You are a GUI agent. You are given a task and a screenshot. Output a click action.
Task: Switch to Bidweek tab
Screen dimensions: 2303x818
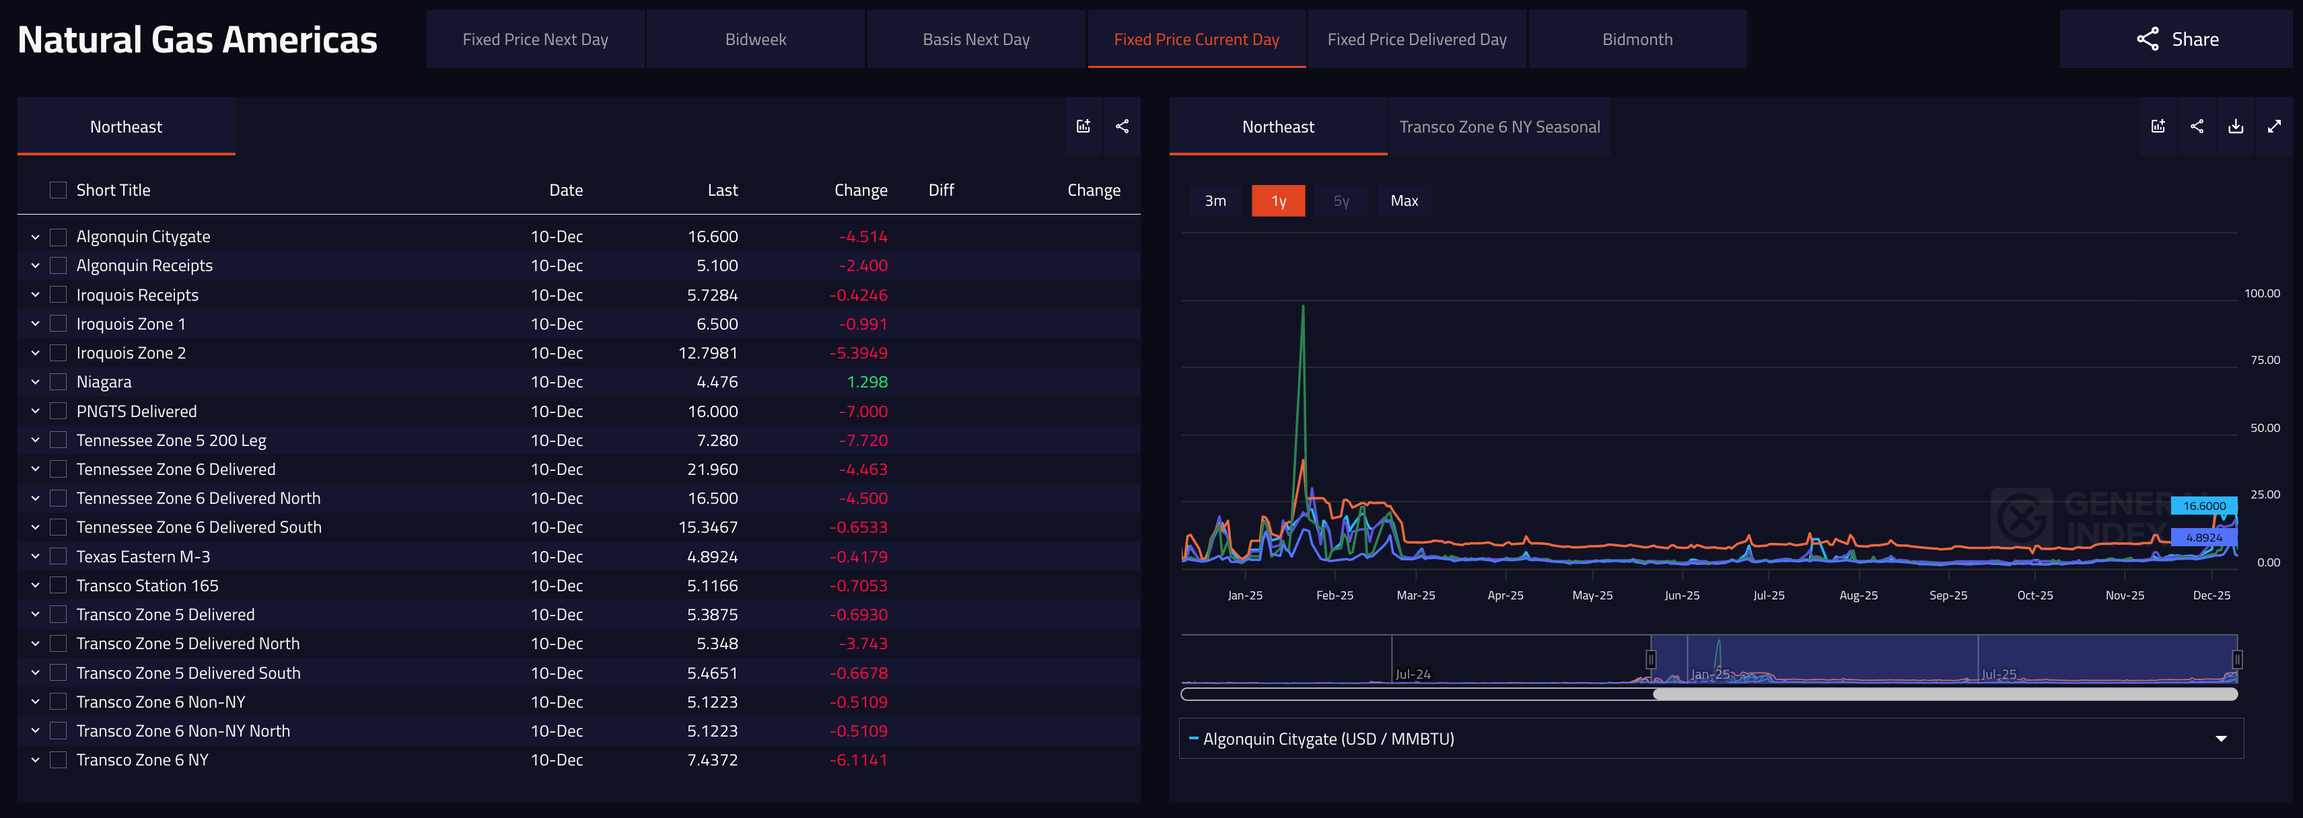click(x=756, y=39)
